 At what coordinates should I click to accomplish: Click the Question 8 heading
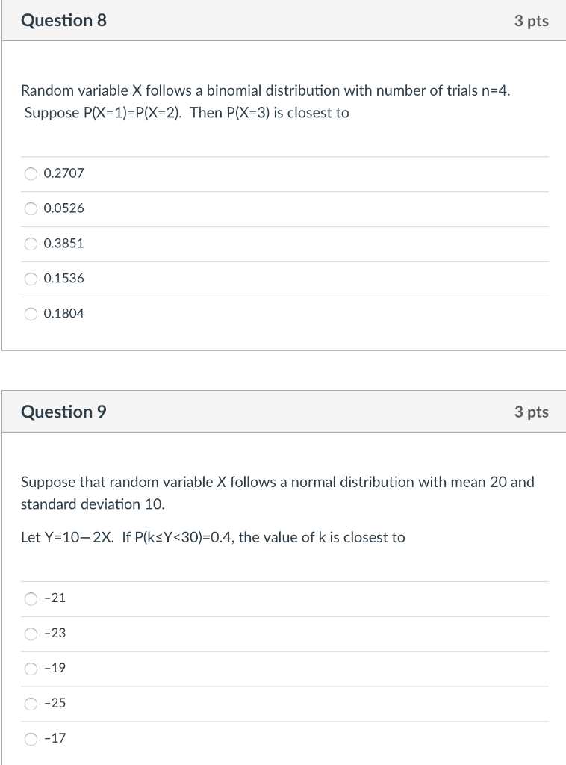[x=63, y=20]
